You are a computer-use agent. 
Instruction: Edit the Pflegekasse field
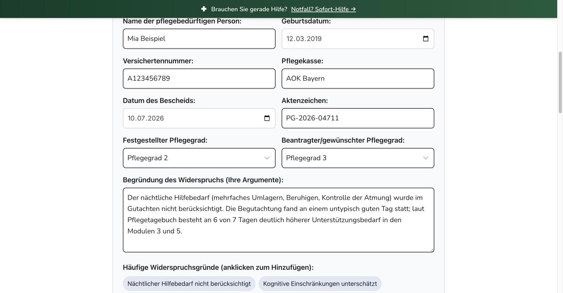(358, 79)
